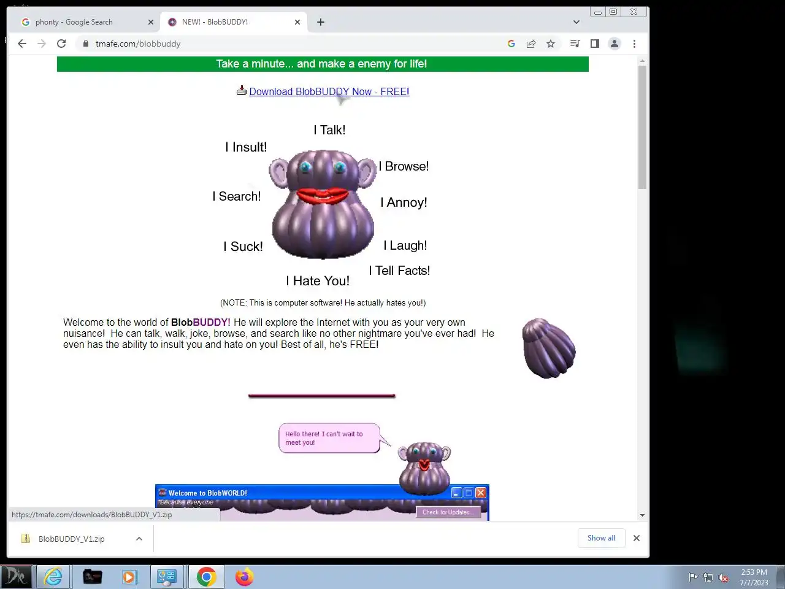Close the phonty Google Search tab
Screen dimensions: 785x589
(x=151, y=22)
